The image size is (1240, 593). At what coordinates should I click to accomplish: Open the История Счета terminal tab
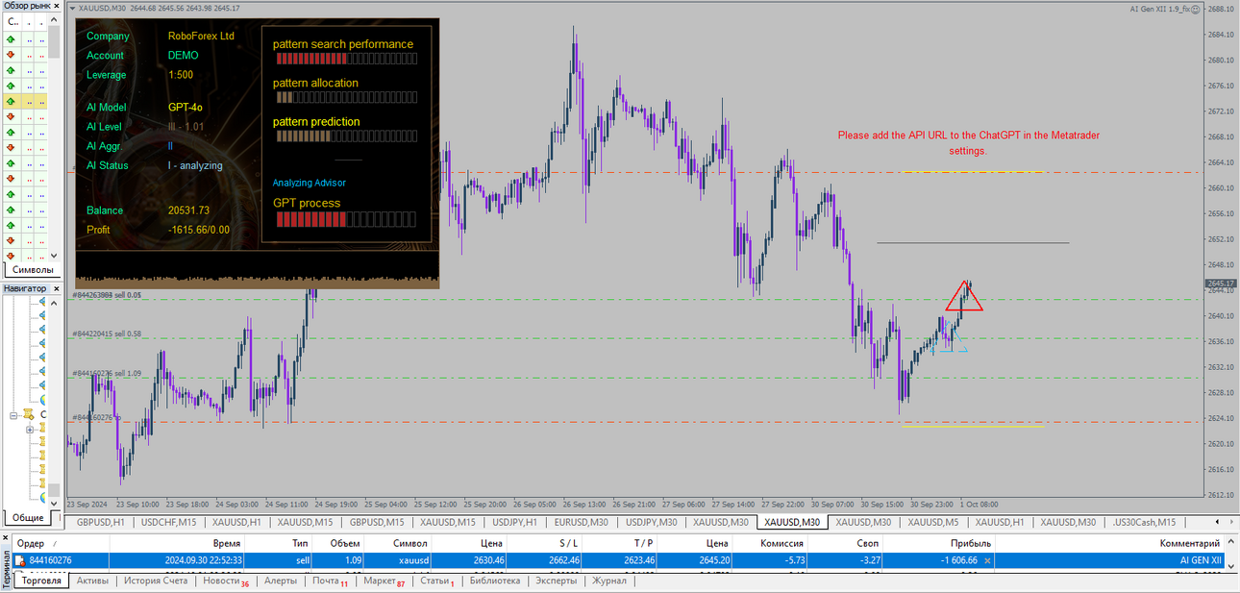155,581
